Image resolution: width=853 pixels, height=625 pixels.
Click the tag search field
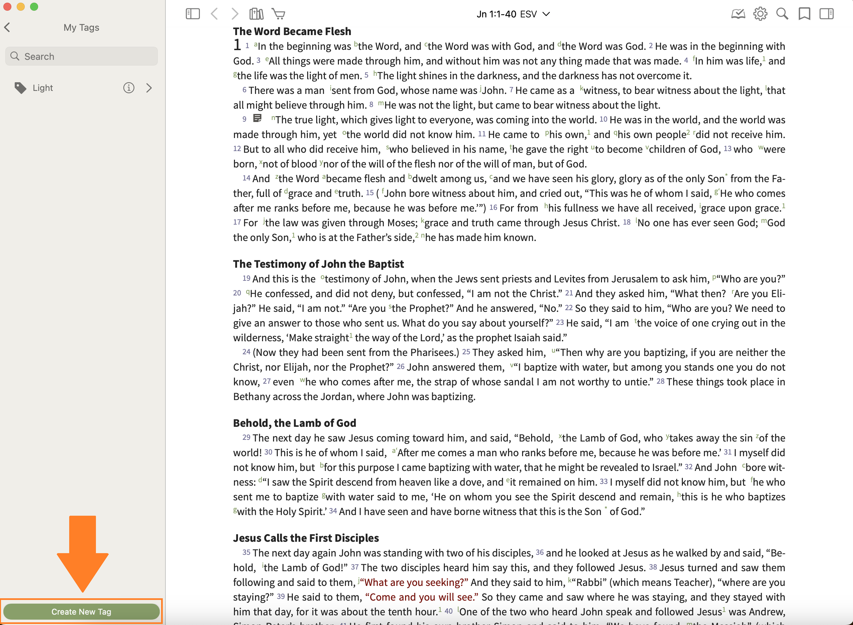(x=81, y=56)
